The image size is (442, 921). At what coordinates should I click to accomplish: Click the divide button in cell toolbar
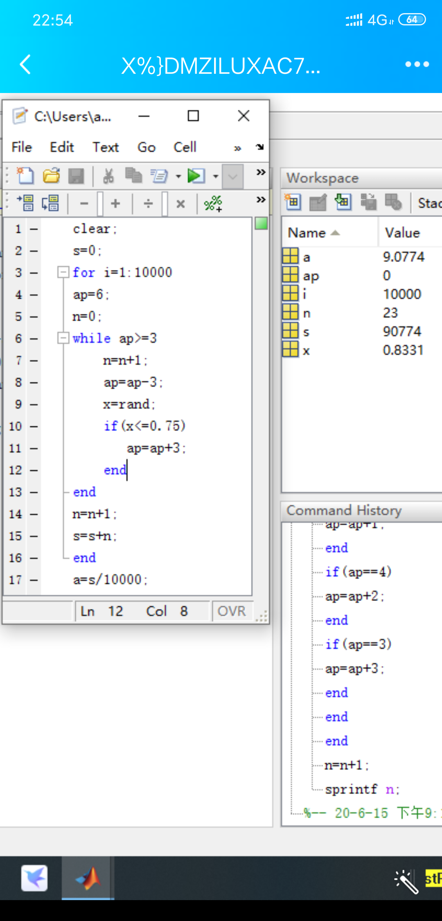point(149,203)
